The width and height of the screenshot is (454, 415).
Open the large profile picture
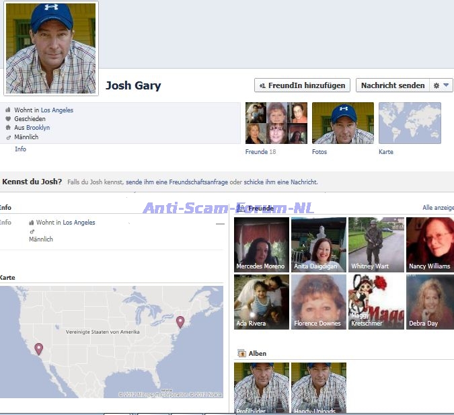pyautogui.click(x=51, y=48)
